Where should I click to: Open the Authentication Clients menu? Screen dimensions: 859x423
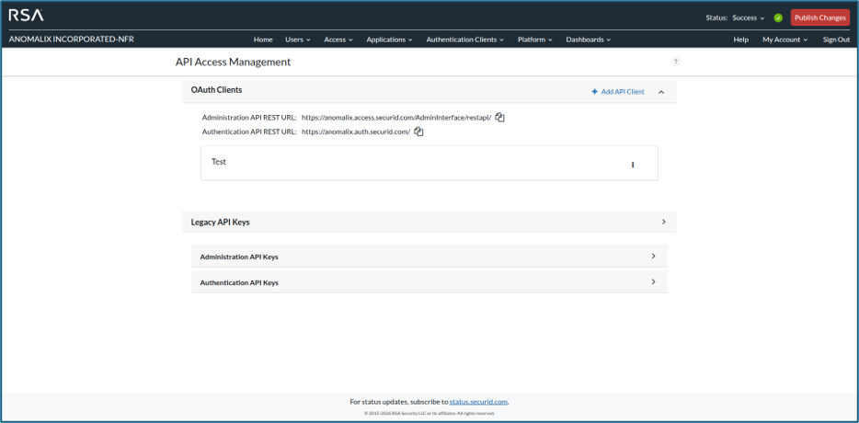coord(464,40)
